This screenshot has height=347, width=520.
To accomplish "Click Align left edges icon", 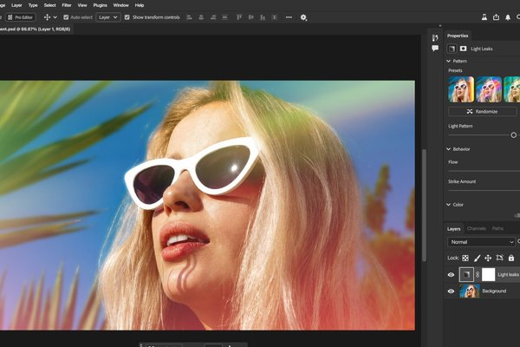I will coord(189,17).
